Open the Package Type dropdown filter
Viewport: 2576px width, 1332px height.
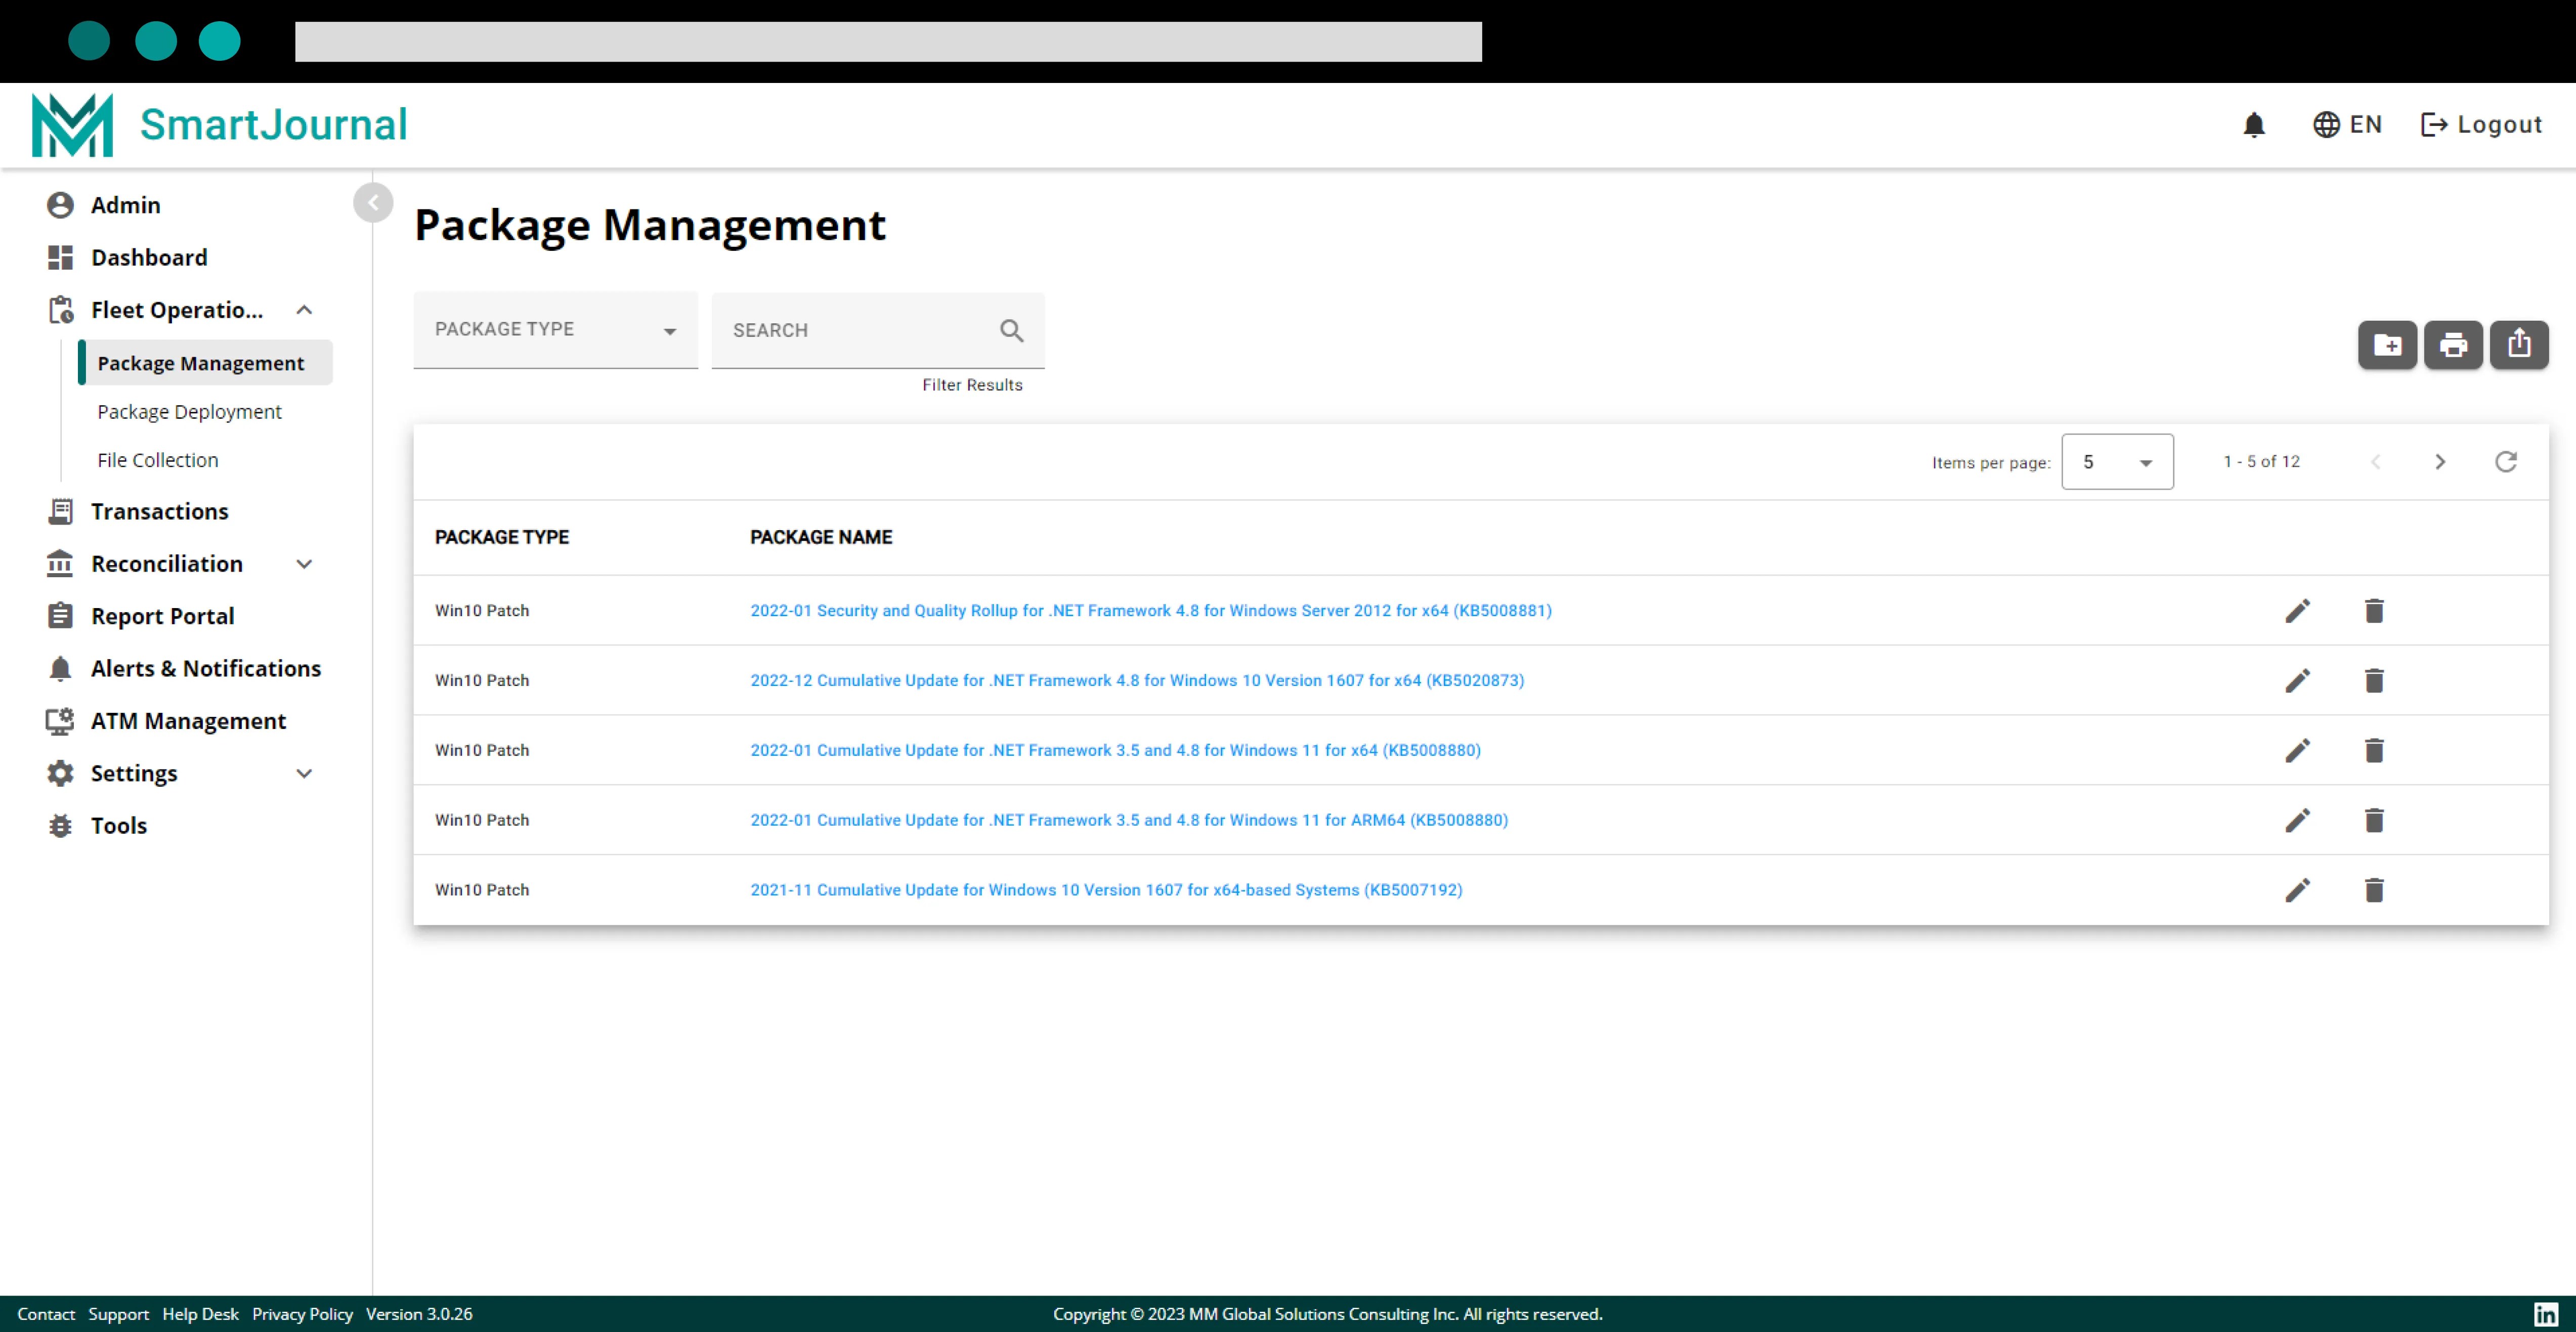point(555,330)
